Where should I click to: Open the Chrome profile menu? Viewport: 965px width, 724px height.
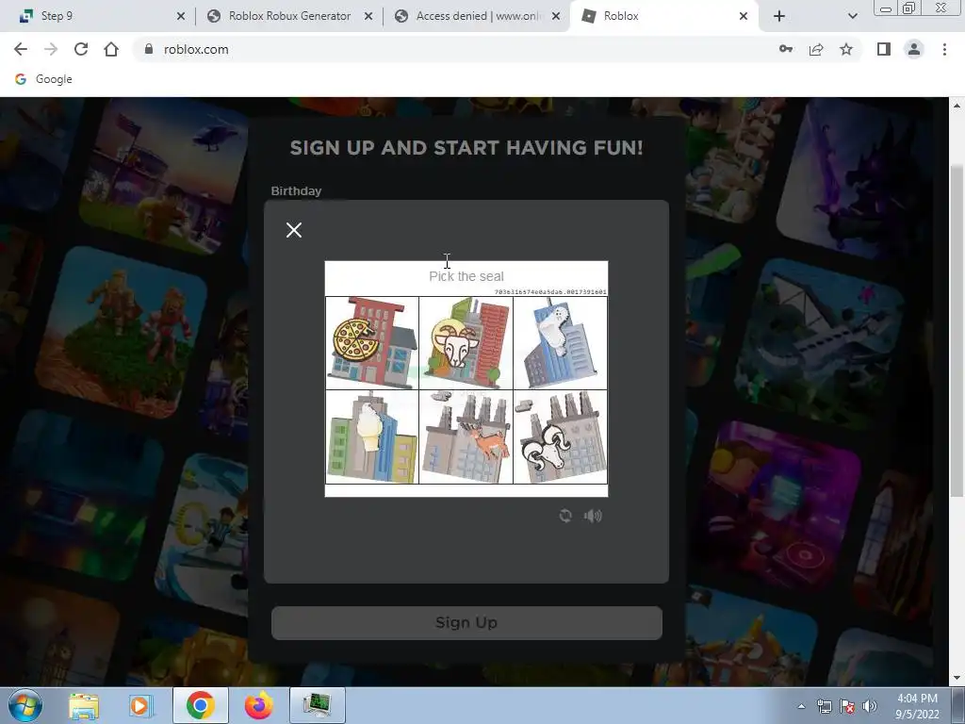coord(914,49)
